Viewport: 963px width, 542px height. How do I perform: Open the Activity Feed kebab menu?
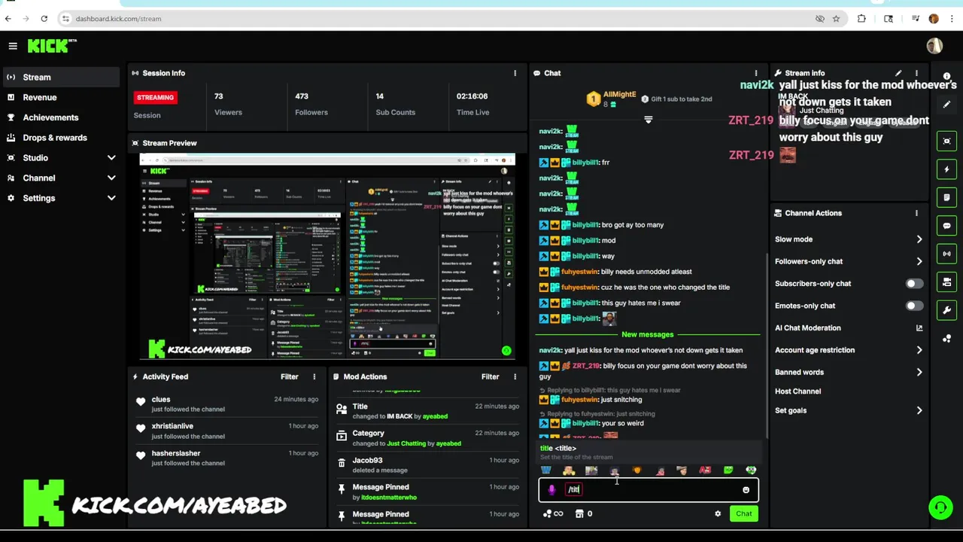pos(314,376)
